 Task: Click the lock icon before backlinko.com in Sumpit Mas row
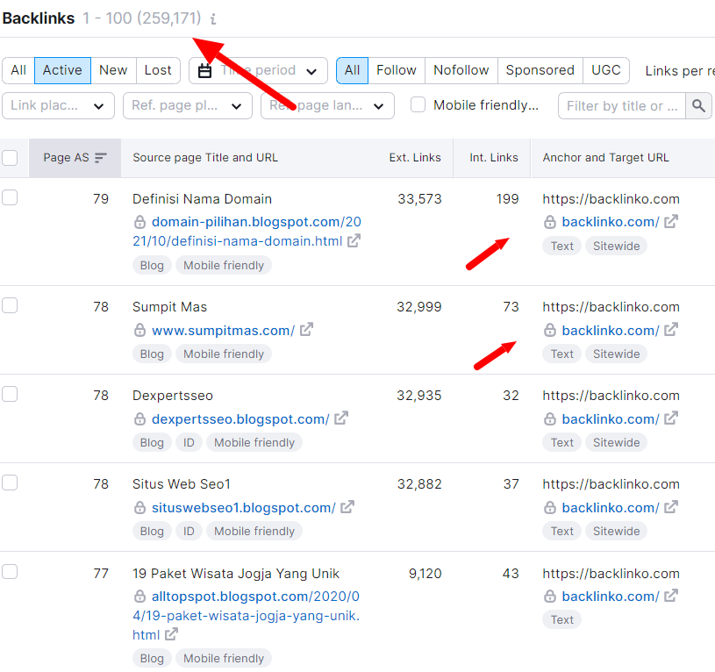[x=550, y=330]
